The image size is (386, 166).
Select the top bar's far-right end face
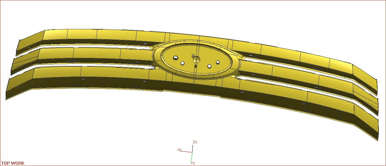pos(365,78)
